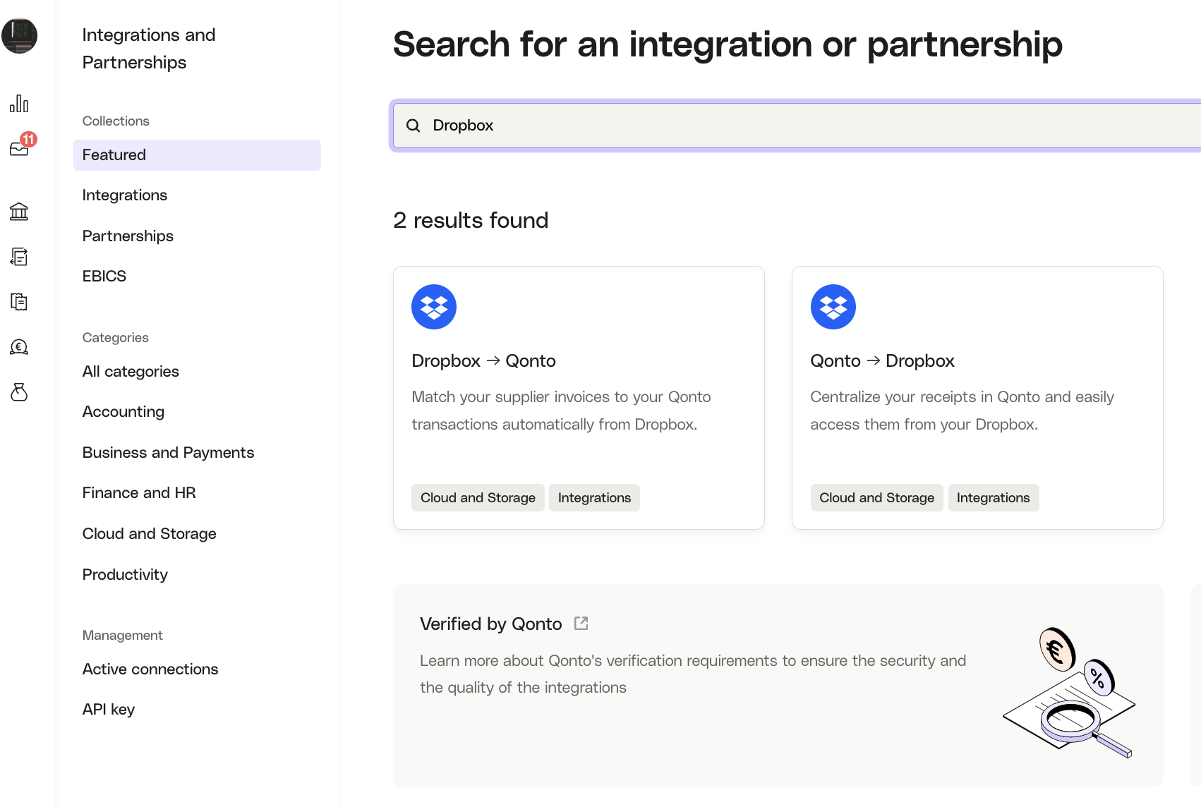Click the 'Centralize your receipts' description
The image size is (1201, 807).
click(x=962, y=411)
